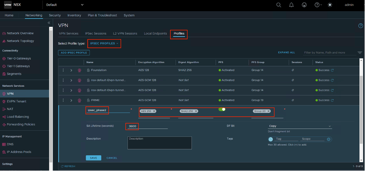Open the IPSEC PROFILES type dropdown
Image resolution: width=365 pixels, height=171 pixels.
tap(104, 43)
